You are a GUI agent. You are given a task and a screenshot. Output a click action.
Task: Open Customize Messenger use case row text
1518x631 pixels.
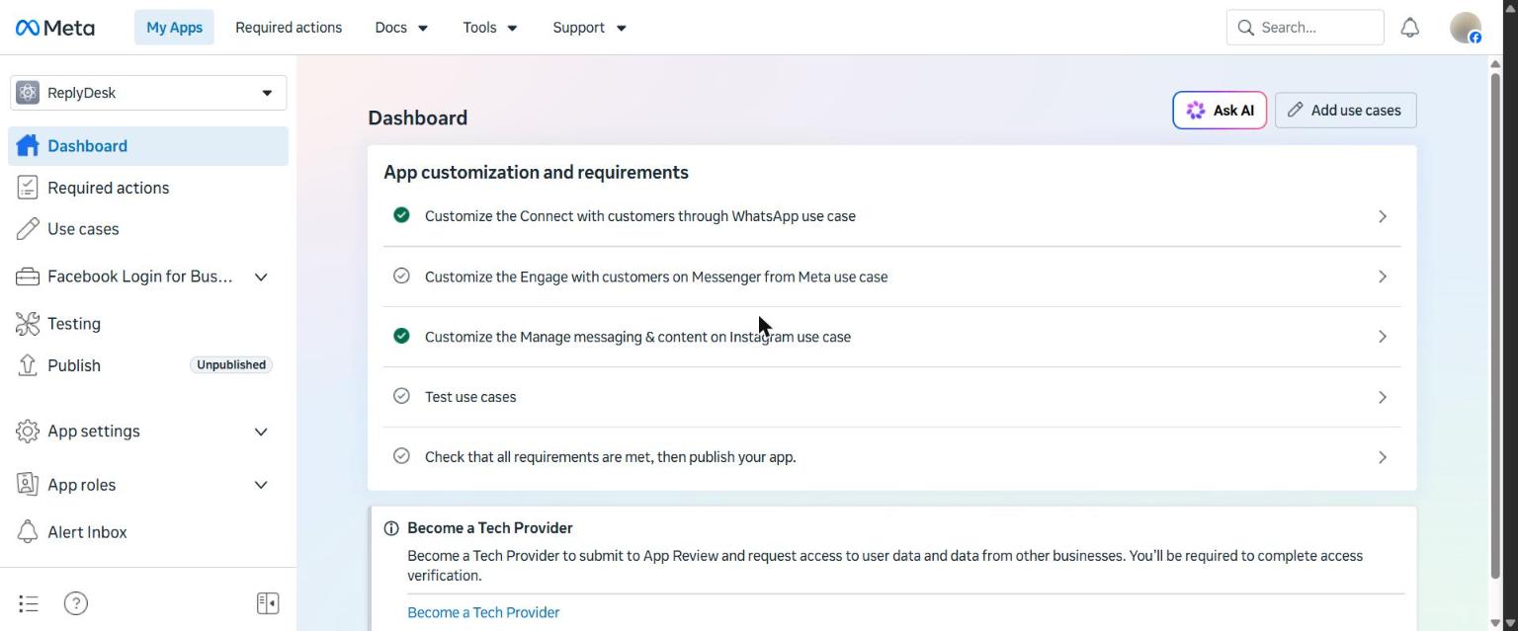pos(656,276)
